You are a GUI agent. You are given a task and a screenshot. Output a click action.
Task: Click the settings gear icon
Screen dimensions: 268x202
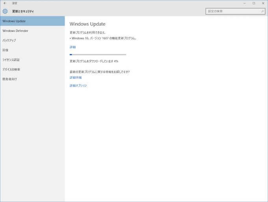(5, 11)
